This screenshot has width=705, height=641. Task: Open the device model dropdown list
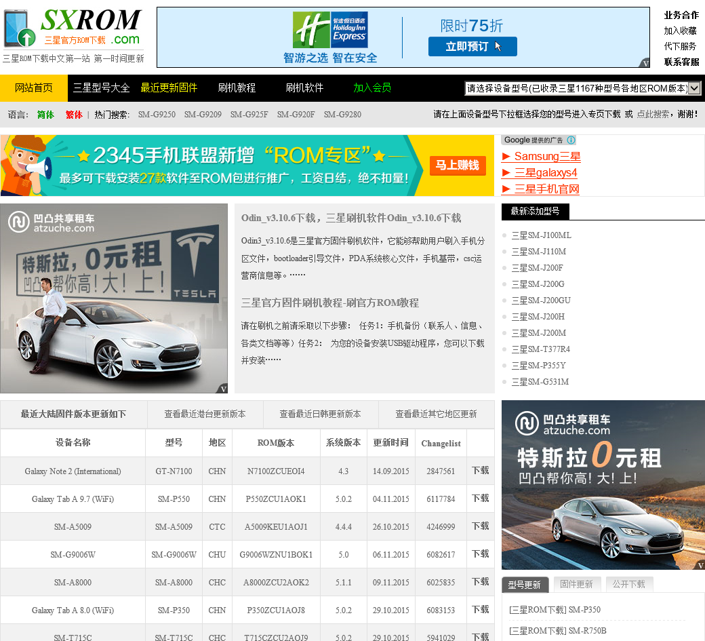[582, 88]
